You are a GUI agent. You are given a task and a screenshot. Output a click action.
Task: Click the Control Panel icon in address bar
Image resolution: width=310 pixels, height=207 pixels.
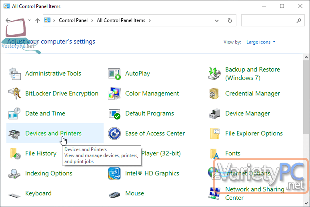click(47, 20)
